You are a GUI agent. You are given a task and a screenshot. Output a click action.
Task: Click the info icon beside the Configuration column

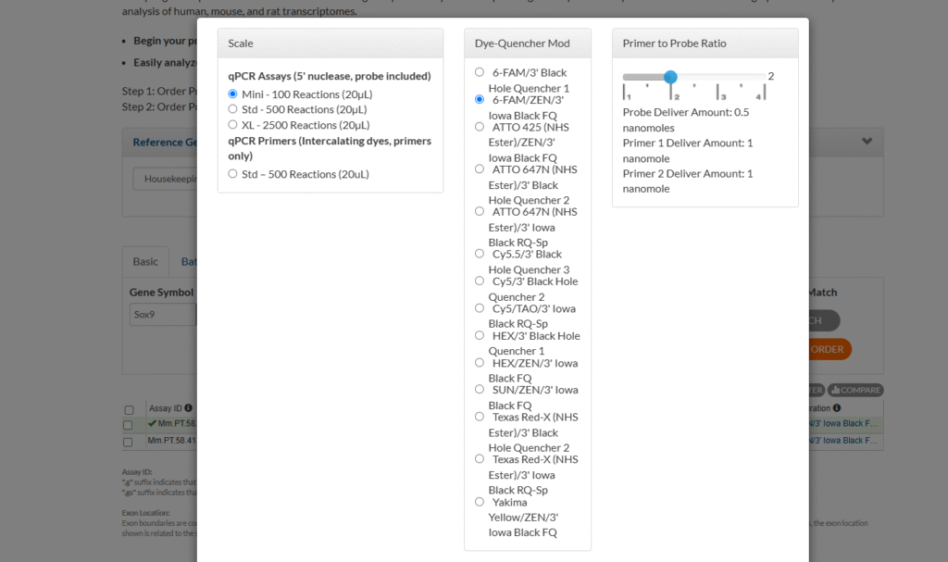(x=836, y=407)
